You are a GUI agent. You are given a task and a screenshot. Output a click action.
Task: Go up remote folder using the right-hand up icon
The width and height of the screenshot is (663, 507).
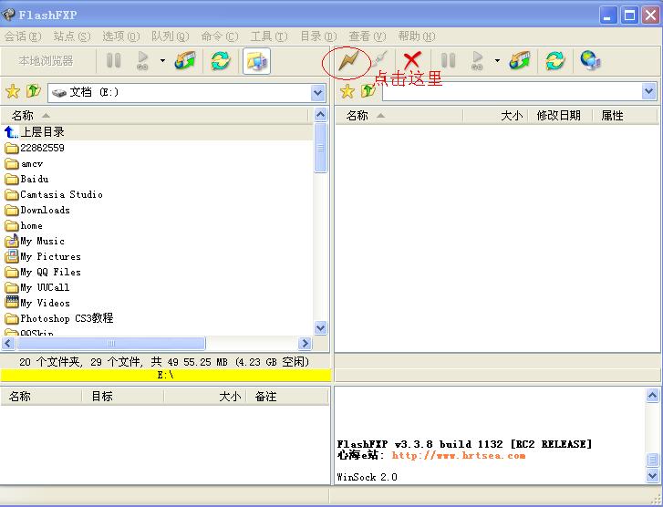[x=368, y=90]
